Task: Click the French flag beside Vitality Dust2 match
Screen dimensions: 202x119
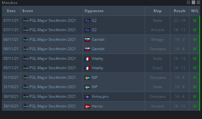Action: pyautogui.click(x=87, y=68)
